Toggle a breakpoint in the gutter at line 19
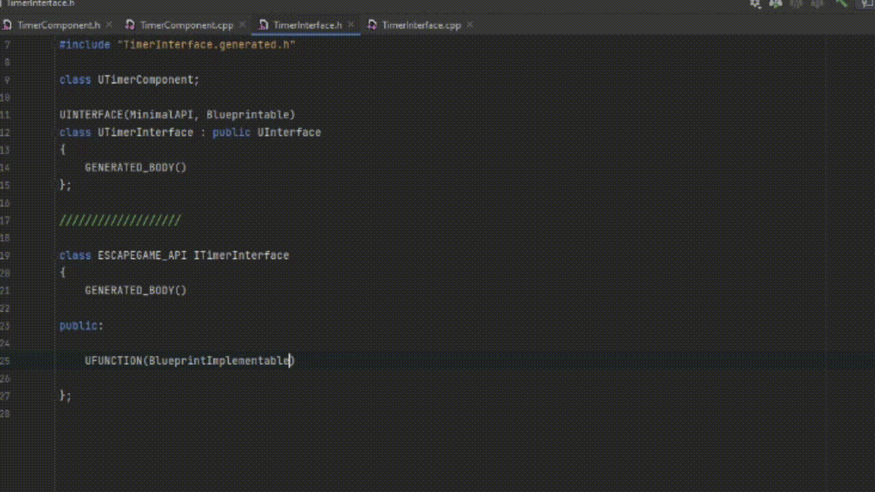The height and width of the screenshot is (492, 875). [x=33, y=255]
